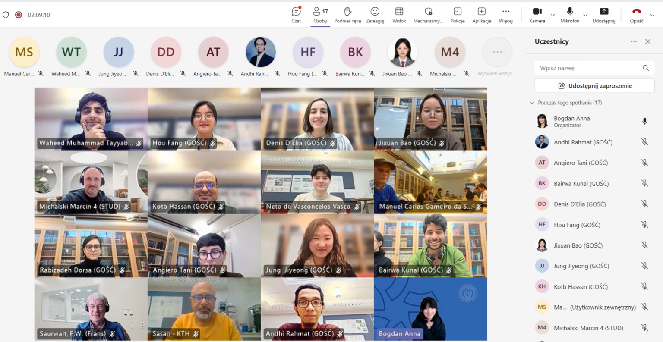Viewport: 663px width, 342px height.
Task: Toggle the Mikrofon mute state
Action: pyautogui.click(x=570, y=15)
